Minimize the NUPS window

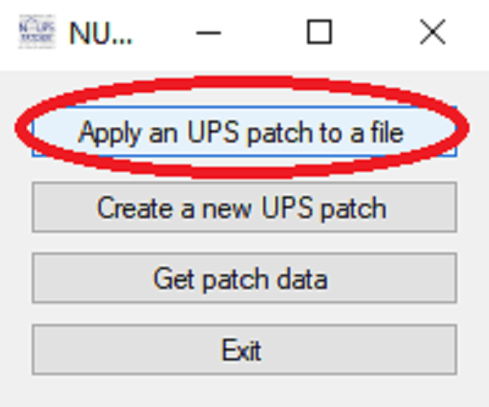click(x=209, y=33)
